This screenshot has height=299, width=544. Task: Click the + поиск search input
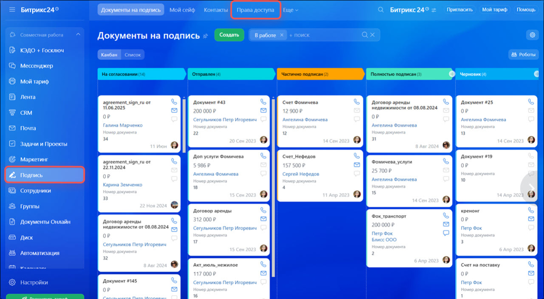(323, 35)
